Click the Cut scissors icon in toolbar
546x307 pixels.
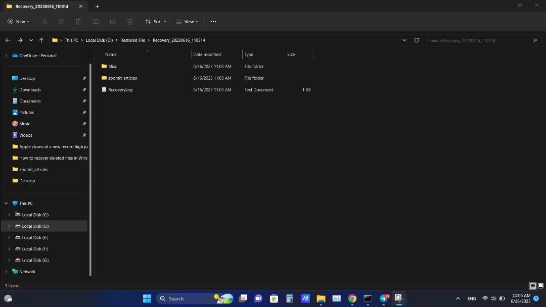[x=44, y=22]
